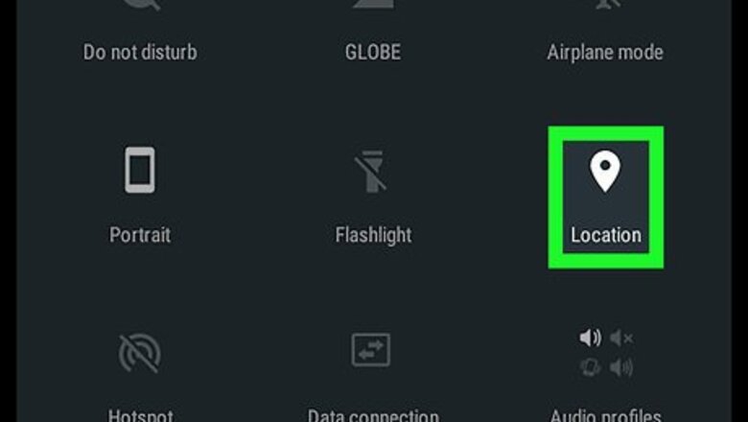Tap the signal icon above GLOBE
This screenshot has width=748, height=422.
click(373, 4)
